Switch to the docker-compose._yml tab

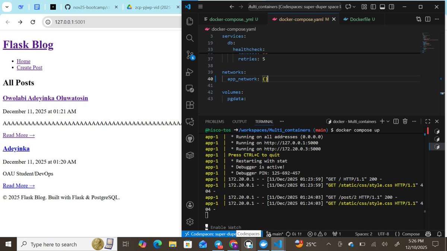click(231, 19)
